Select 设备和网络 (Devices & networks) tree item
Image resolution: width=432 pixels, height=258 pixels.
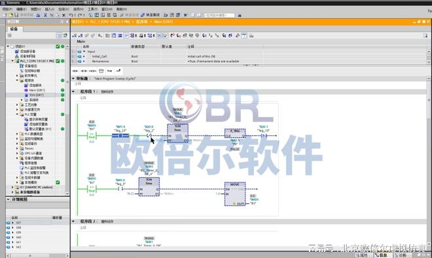pos(27,56)
